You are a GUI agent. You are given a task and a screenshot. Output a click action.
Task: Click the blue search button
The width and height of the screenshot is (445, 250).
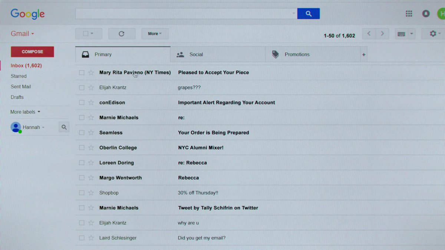tap(308, 14)
